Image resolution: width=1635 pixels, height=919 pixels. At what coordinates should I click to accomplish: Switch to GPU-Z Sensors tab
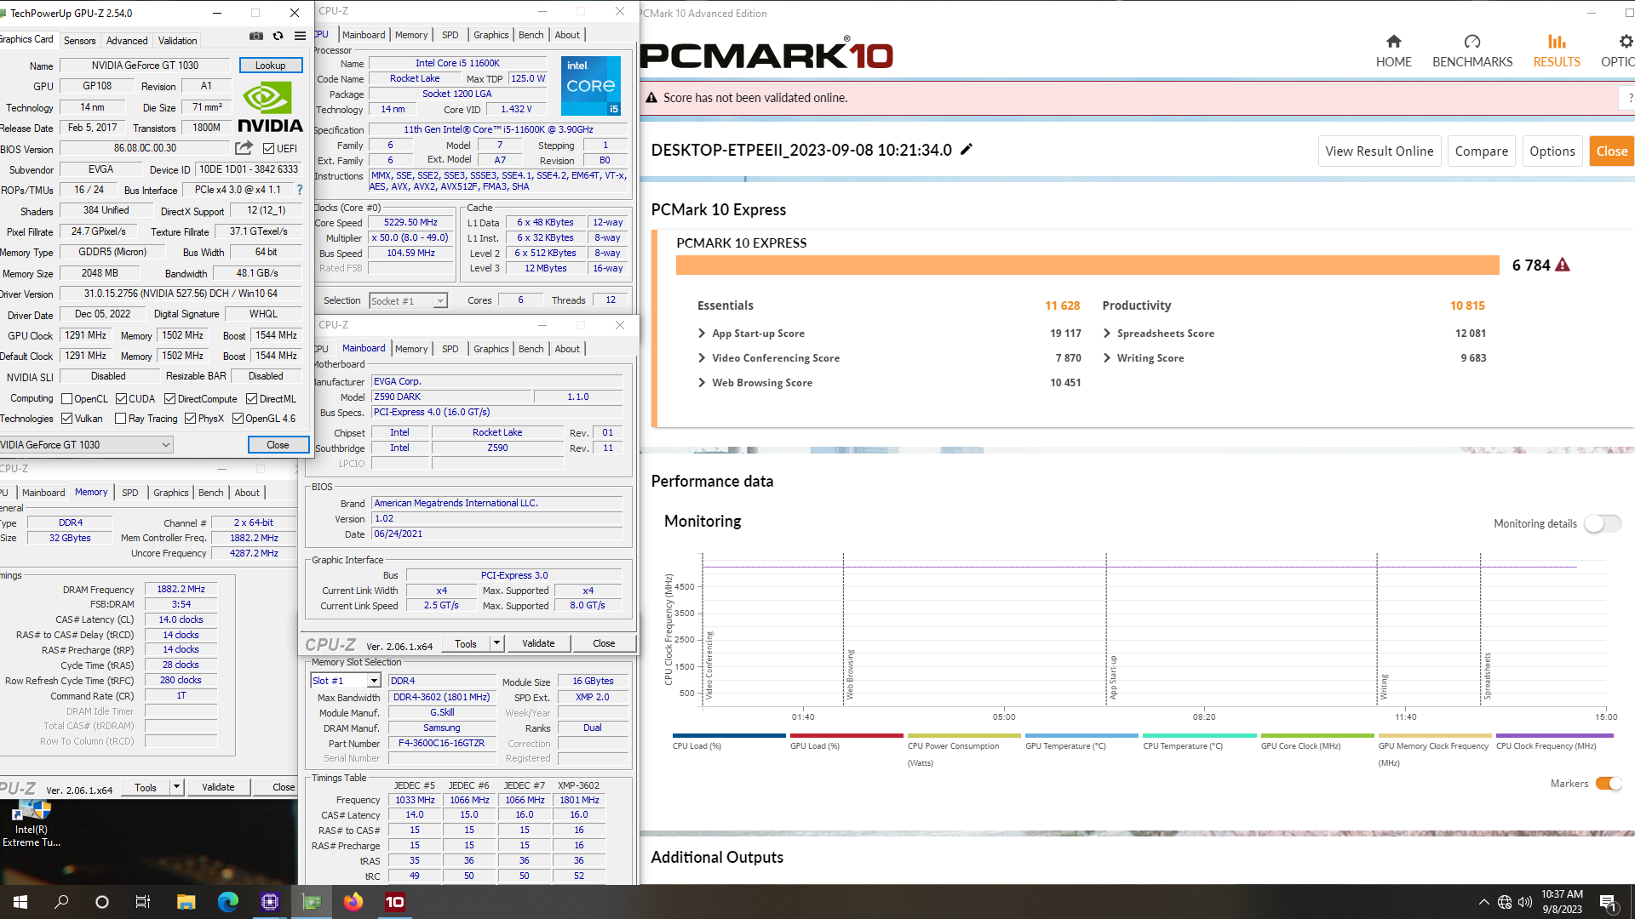click(x=80, y=41)
